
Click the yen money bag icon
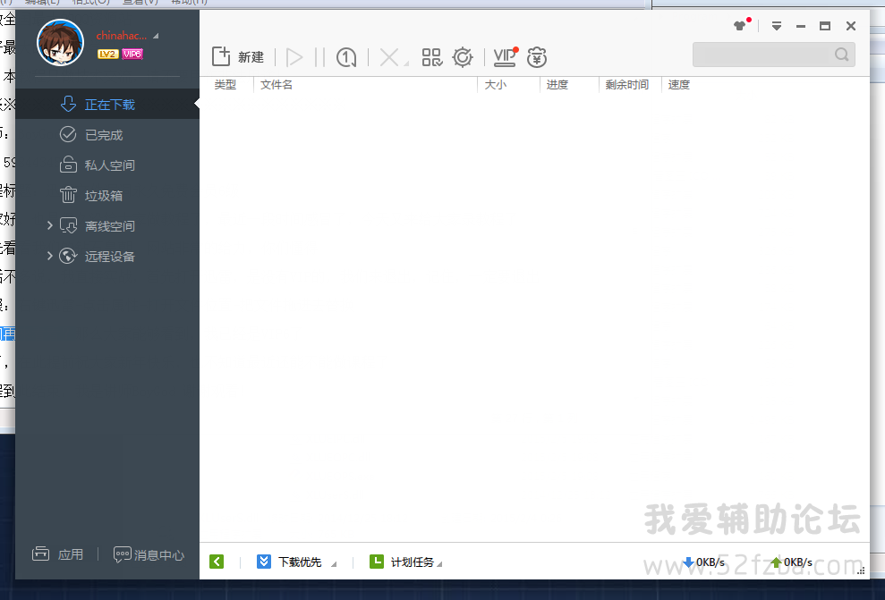(537, 57)
